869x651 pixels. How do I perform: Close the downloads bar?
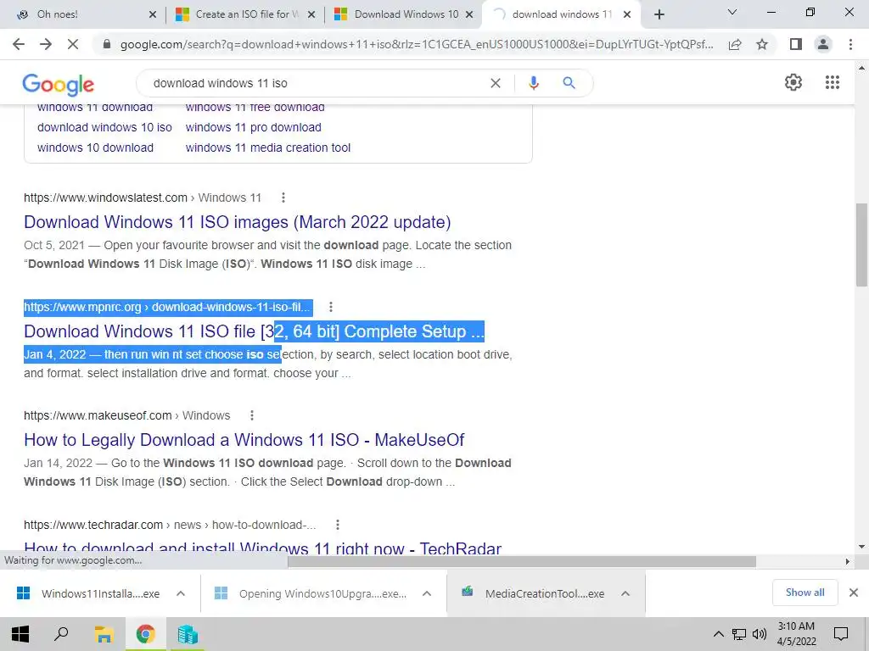click(x=854, y=593)
